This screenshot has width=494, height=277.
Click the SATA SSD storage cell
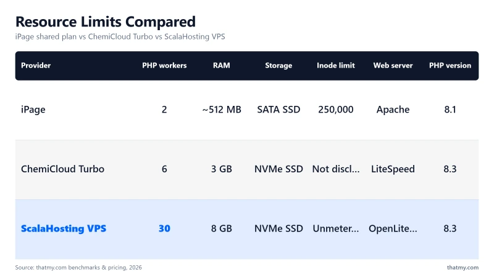(x=278, y=110)
